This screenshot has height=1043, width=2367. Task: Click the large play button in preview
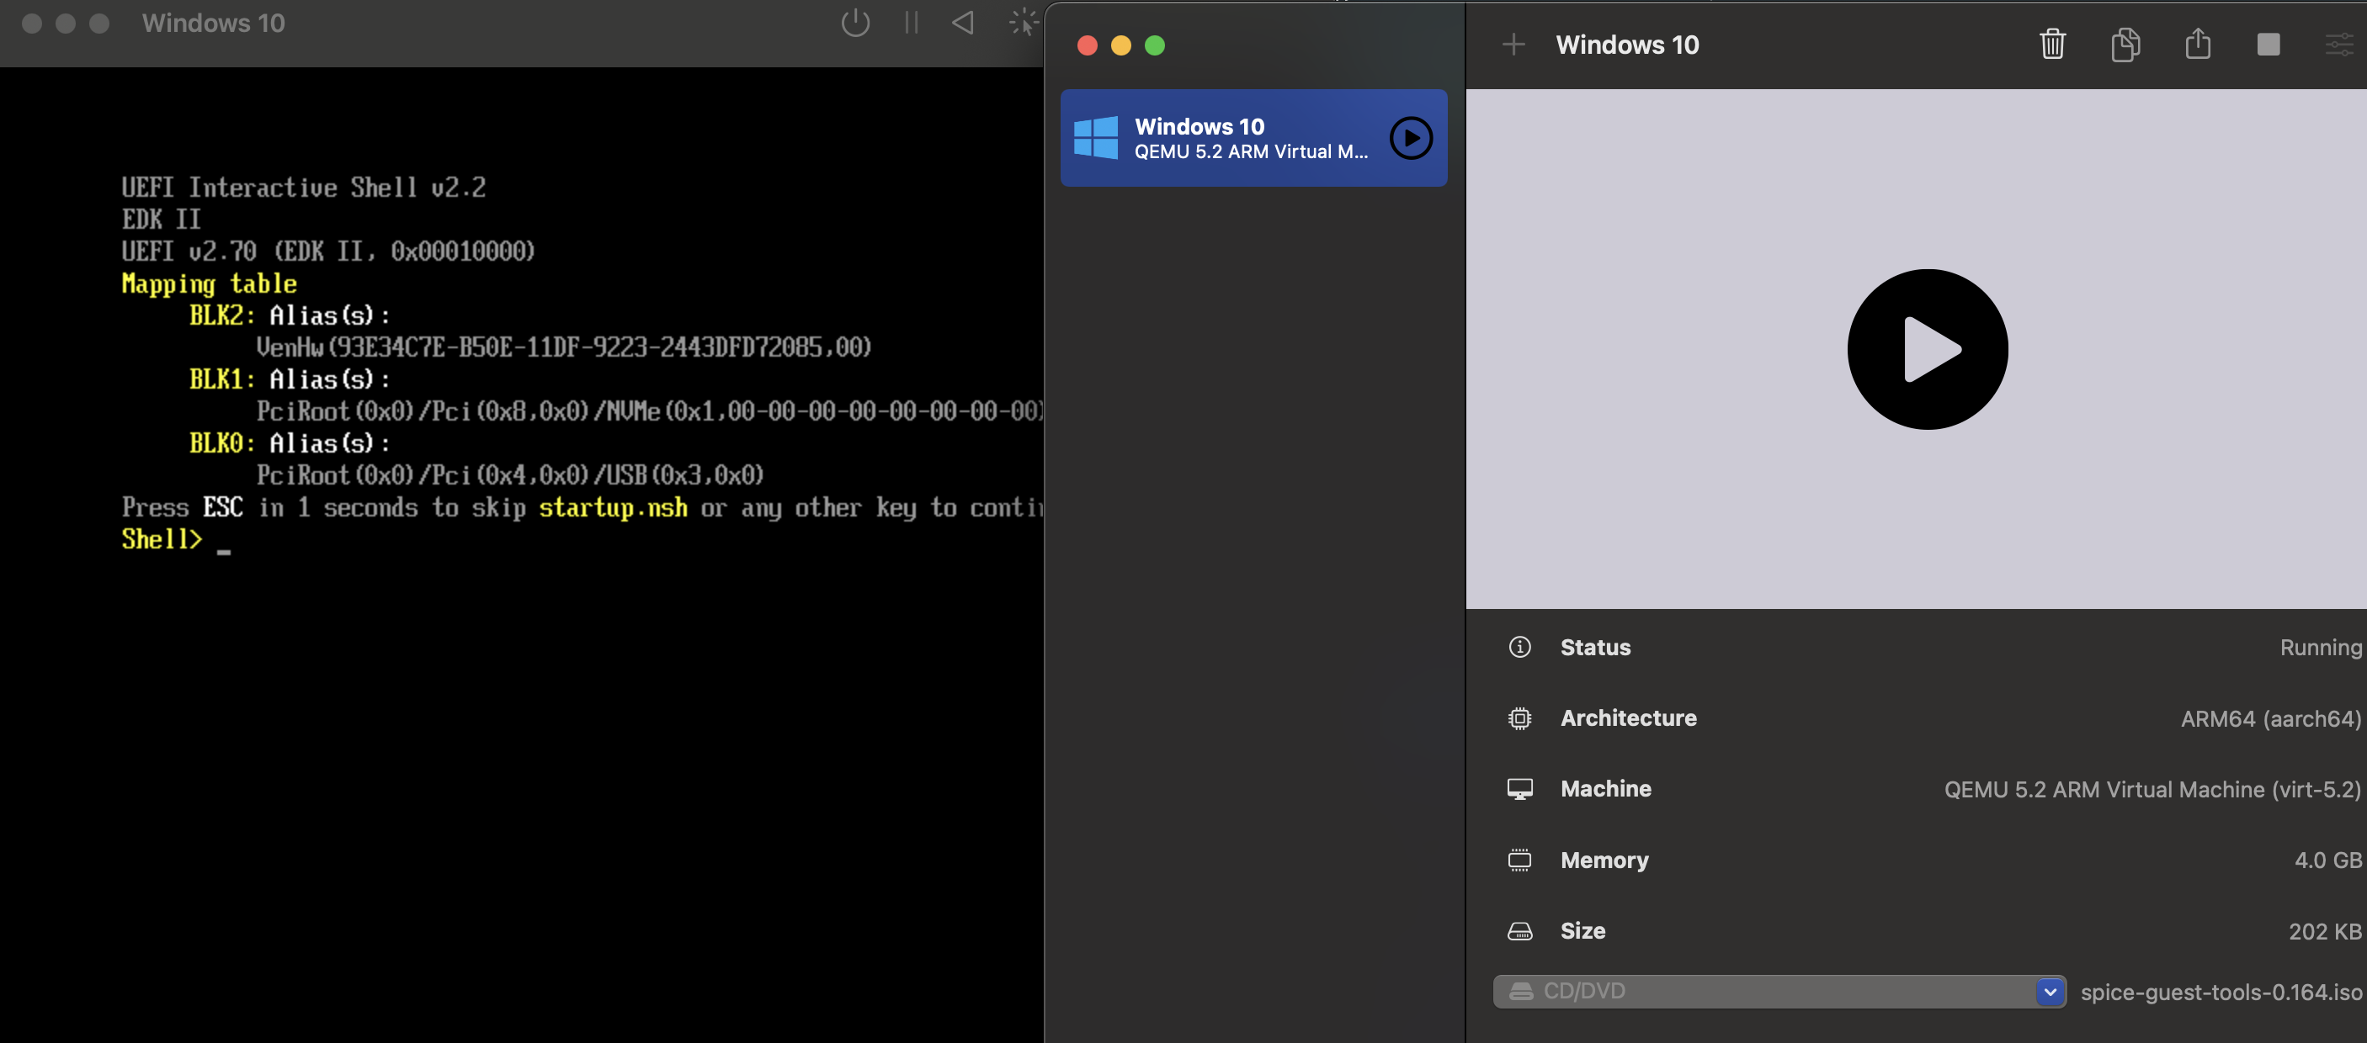1927,349
